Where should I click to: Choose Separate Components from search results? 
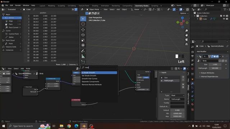[x=99, y=82]
